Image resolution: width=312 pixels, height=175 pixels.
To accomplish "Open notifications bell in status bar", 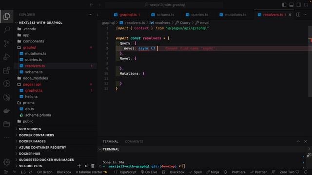I will (306, 172).
